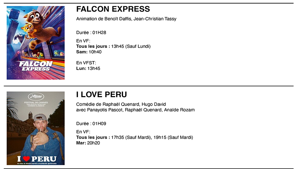Select the 19h15 I Love Peru showtime

point(160,137)
